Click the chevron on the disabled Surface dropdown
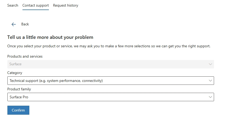This screenshot has width=227, height=130. pos(210,64)
